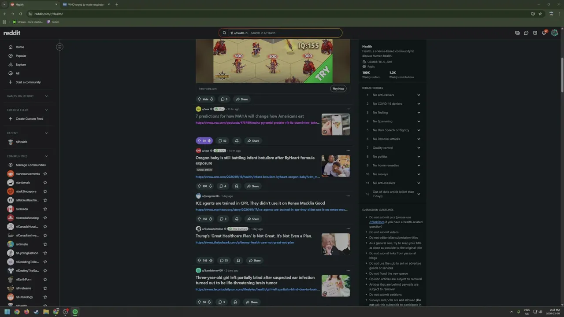The width and height of the screenshot is (564, 317).
Task: Award the Trump healthcare plan post
Action: click(x=238, y=261)
